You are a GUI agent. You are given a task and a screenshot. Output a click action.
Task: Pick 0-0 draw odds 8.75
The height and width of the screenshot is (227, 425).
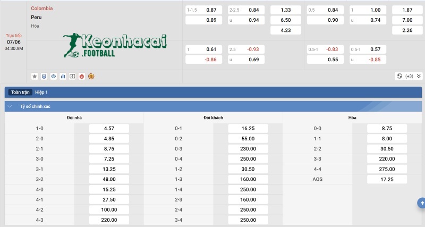tap(387, 128)
